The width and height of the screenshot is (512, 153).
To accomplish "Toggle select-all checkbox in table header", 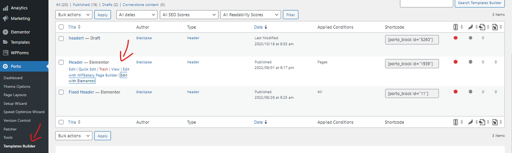I will click(61, 27).
